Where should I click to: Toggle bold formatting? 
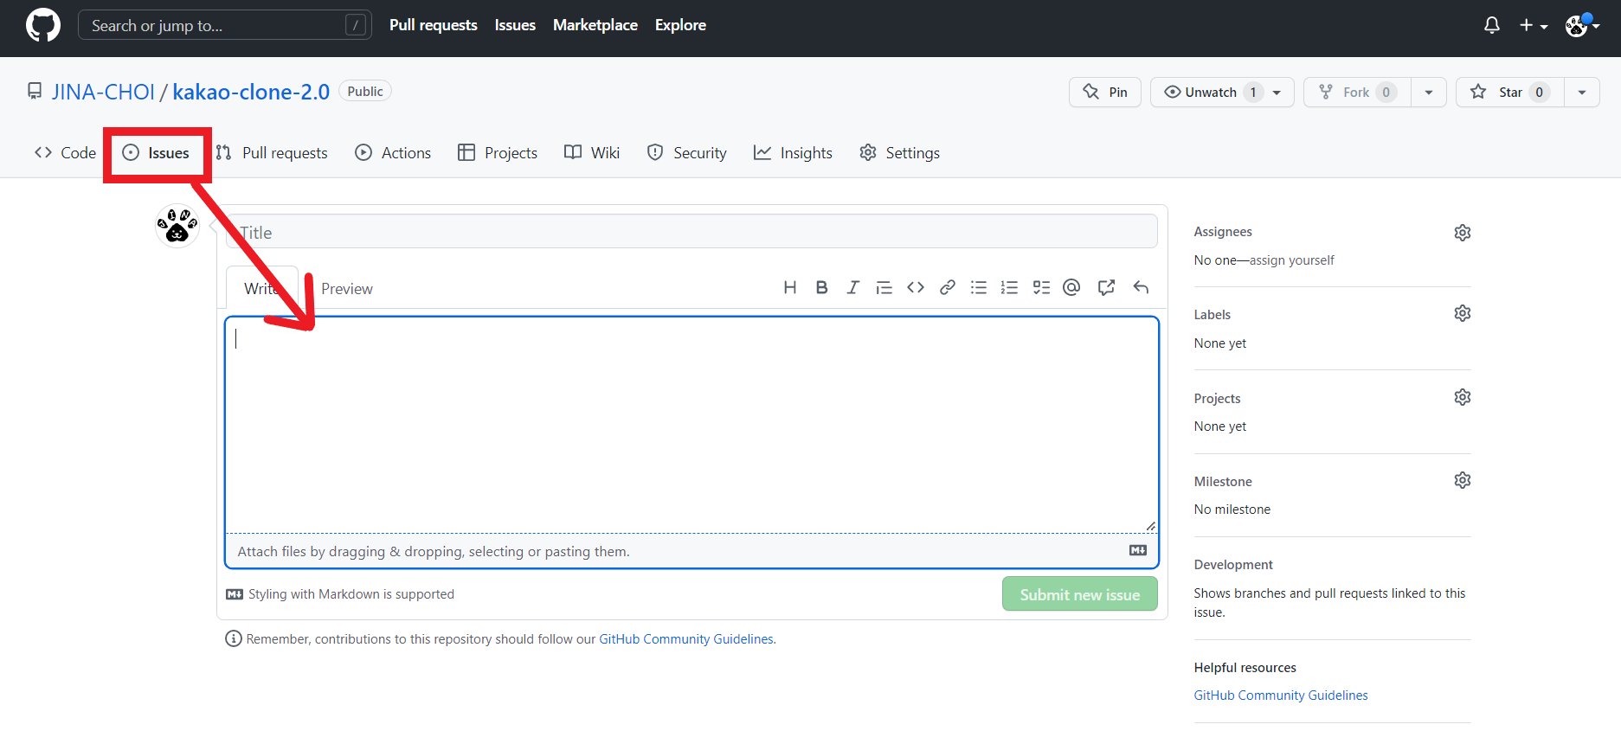click(821, 287)
